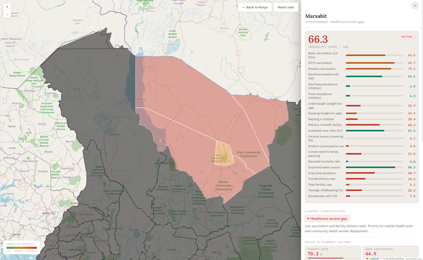Zoom out of the map

click(7, 14)
